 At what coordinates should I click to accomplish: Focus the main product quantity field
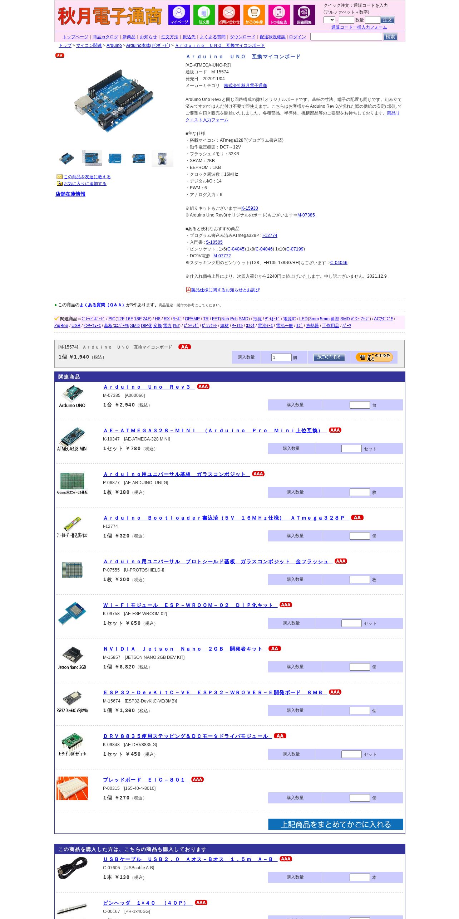tap(281, 357)
